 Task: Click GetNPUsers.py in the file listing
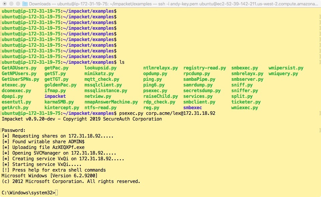pos(19,74)
